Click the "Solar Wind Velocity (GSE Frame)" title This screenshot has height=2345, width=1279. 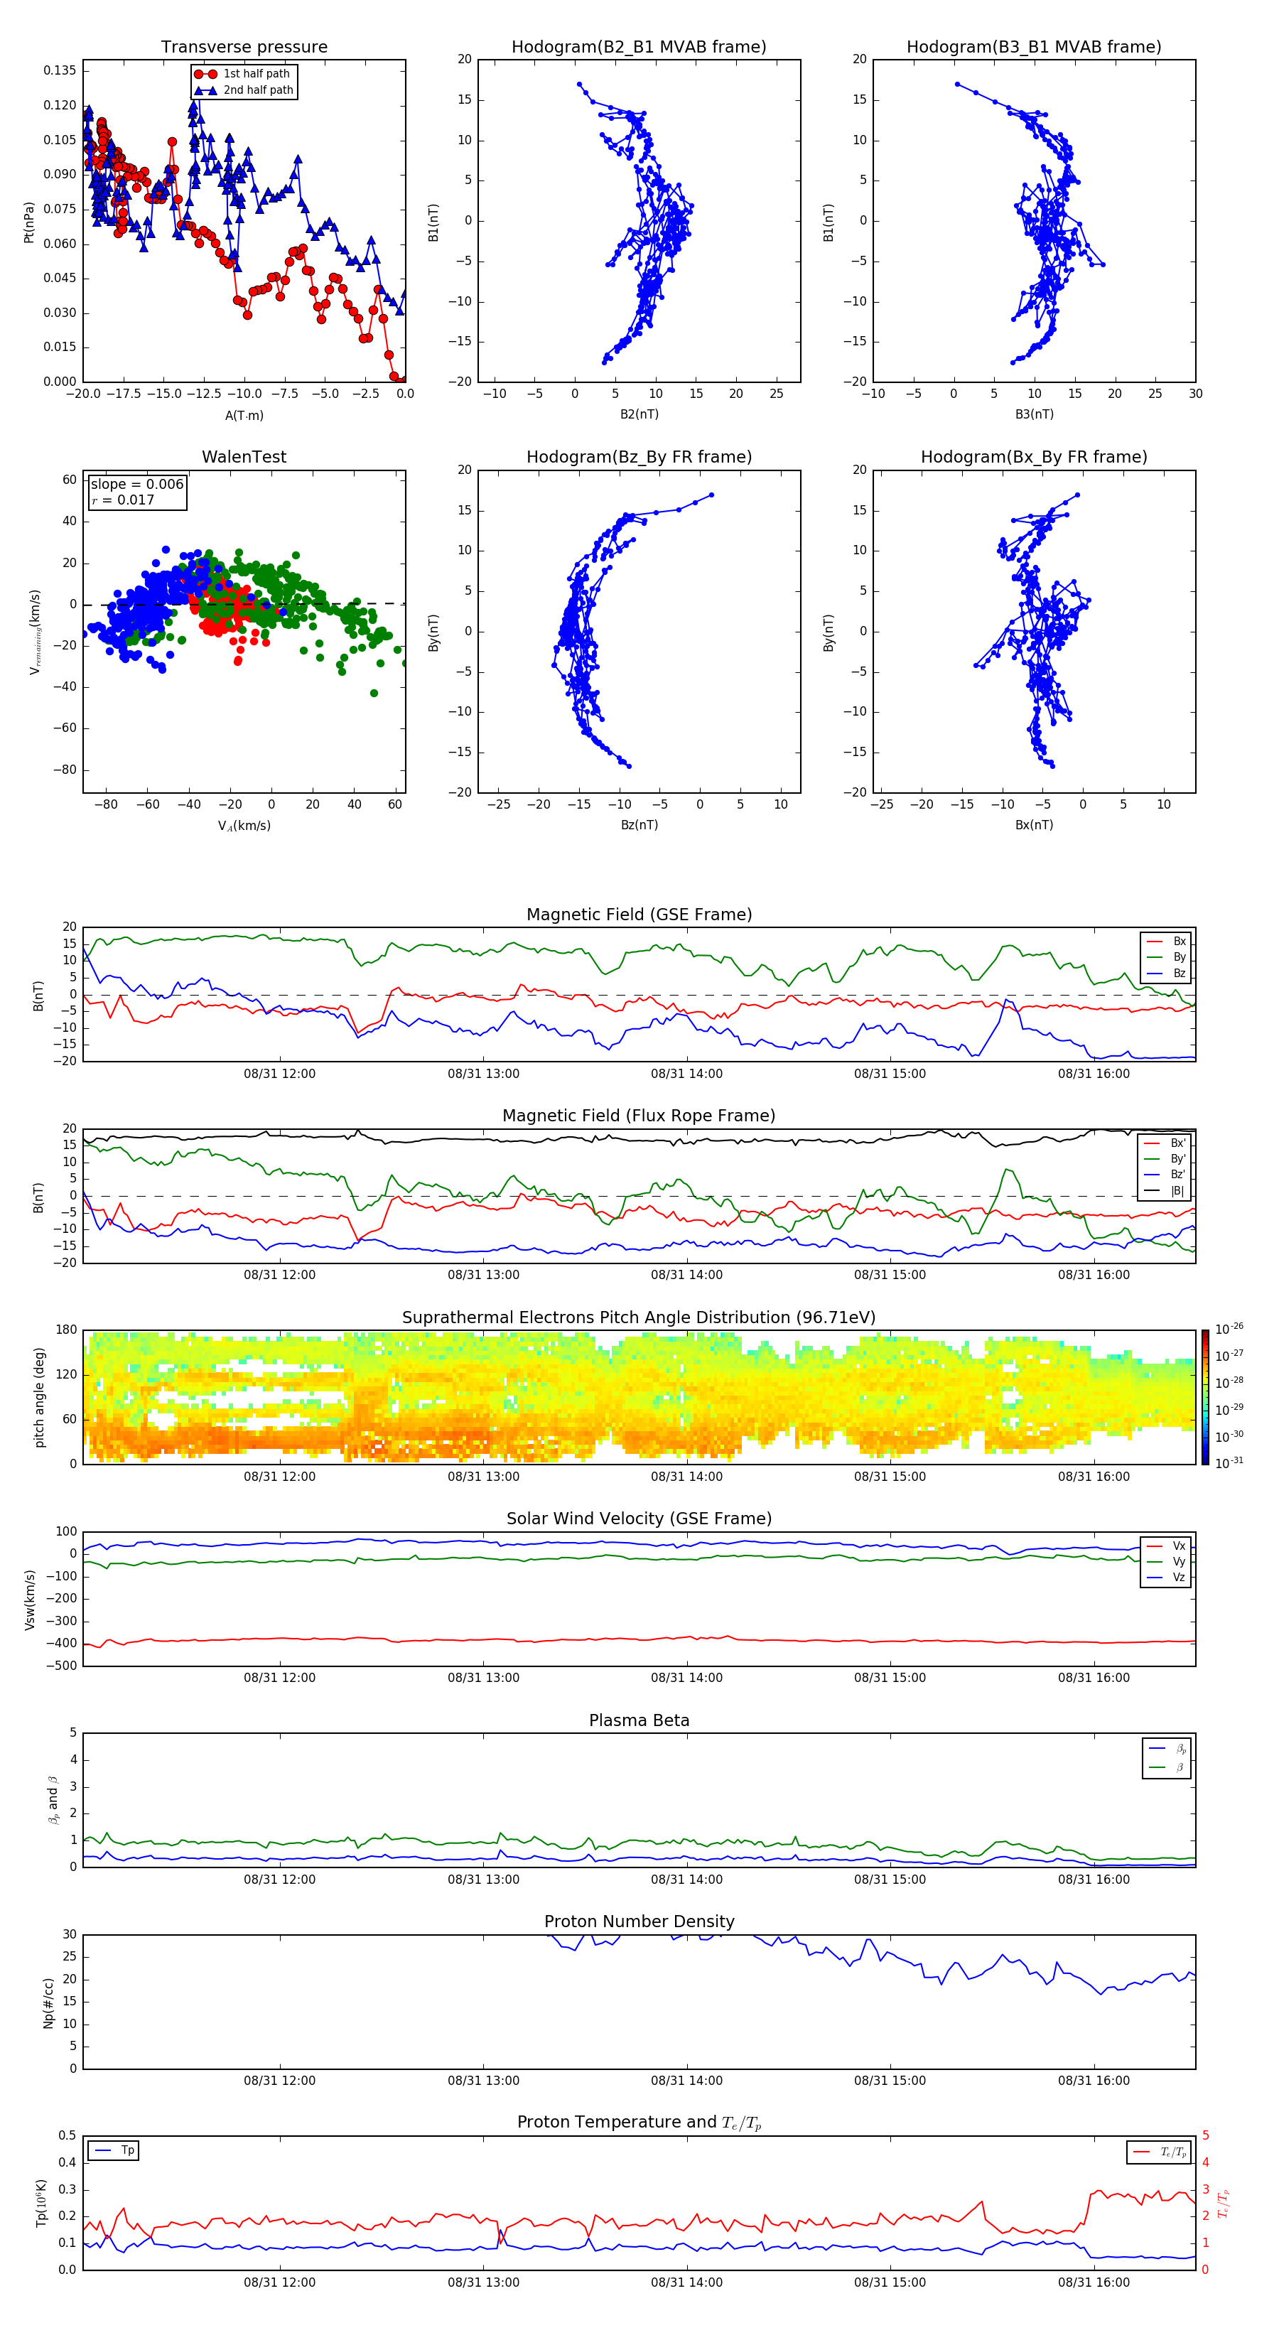click(x=639, y=1519)
